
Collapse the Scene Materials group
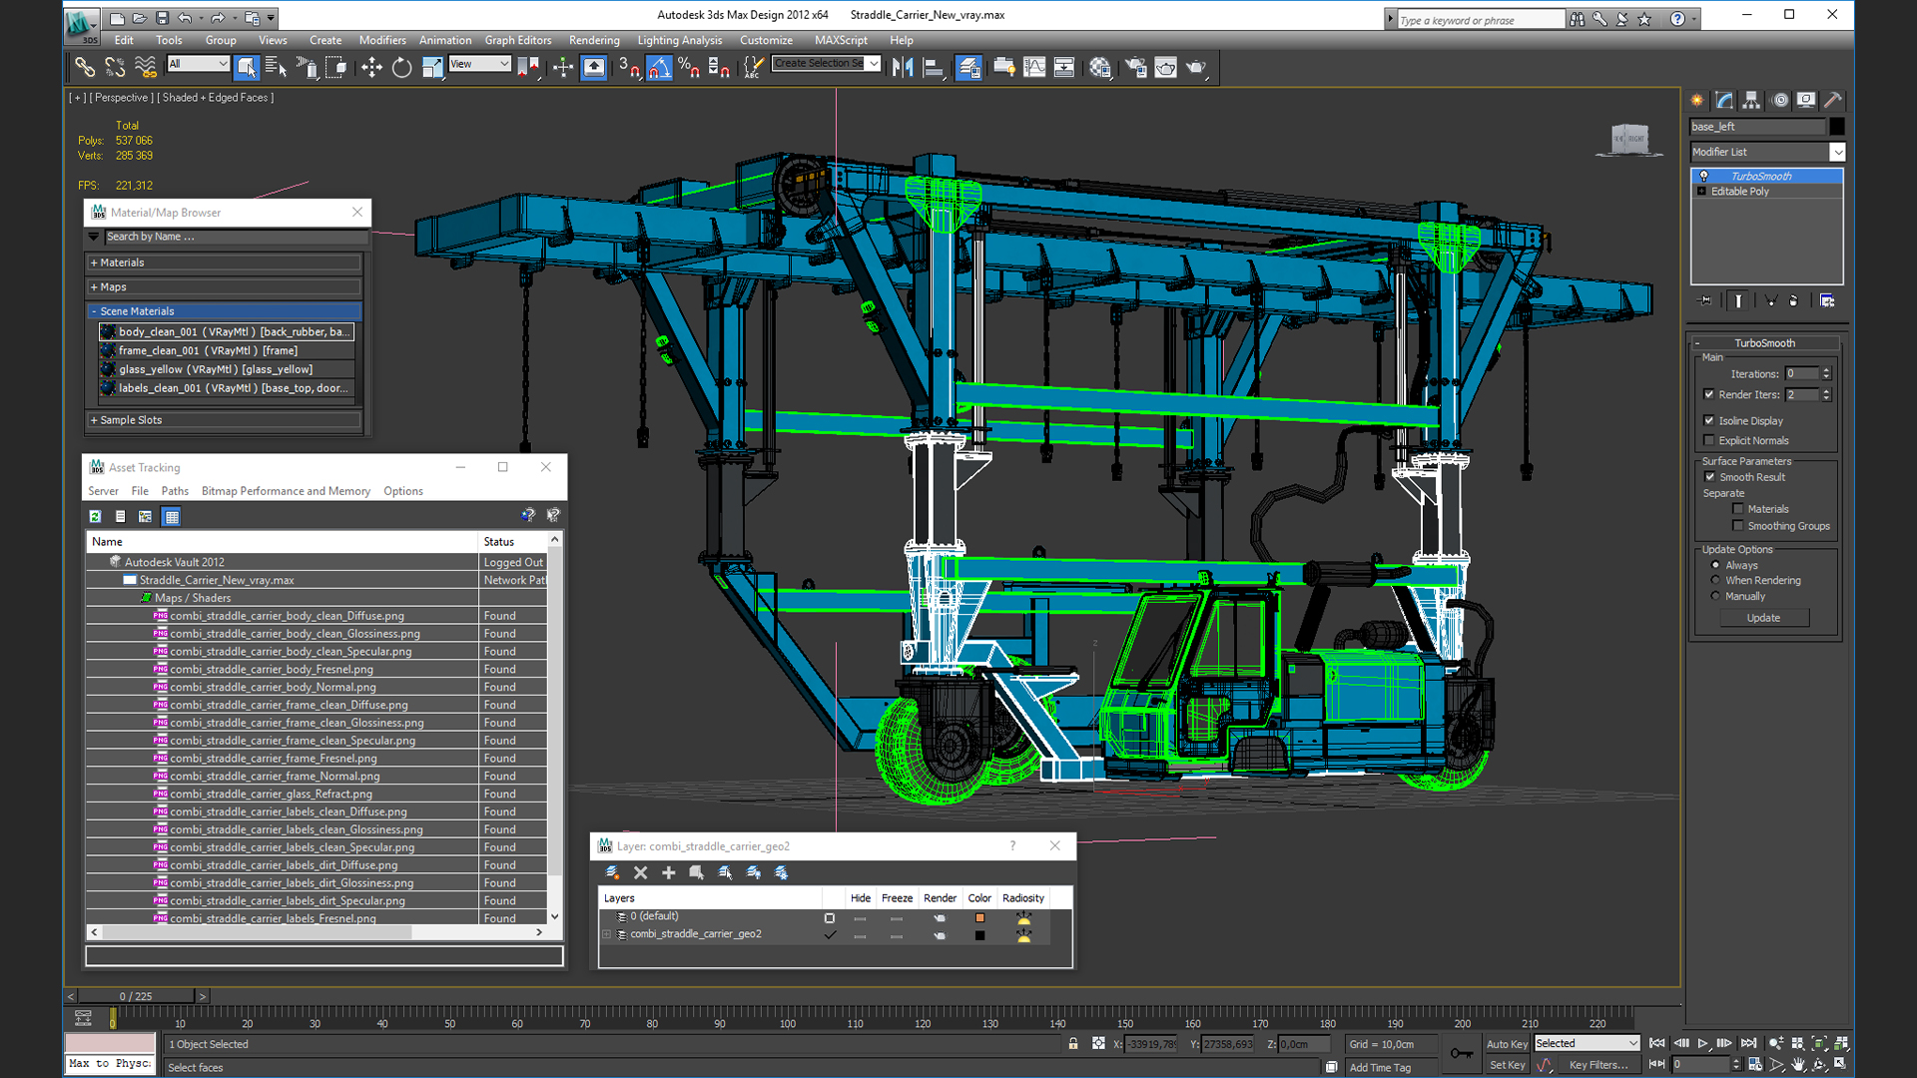tap(224, 311)
